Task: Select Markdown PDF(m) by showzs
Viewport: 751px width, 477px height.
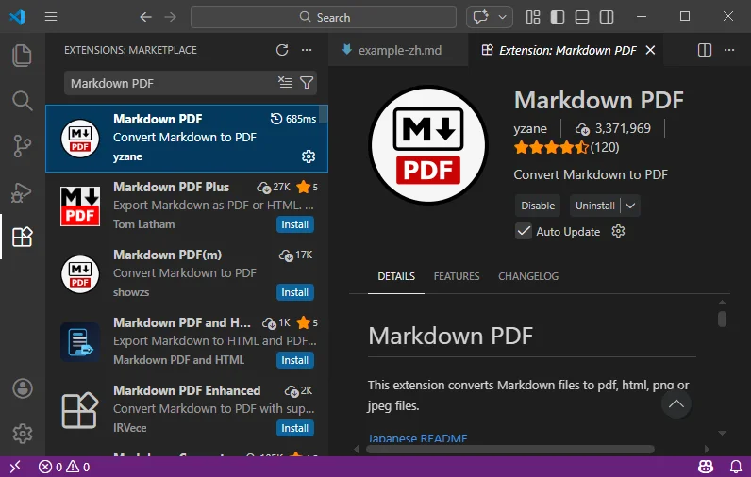Action: pyautogui.click(x=187, y=274)
